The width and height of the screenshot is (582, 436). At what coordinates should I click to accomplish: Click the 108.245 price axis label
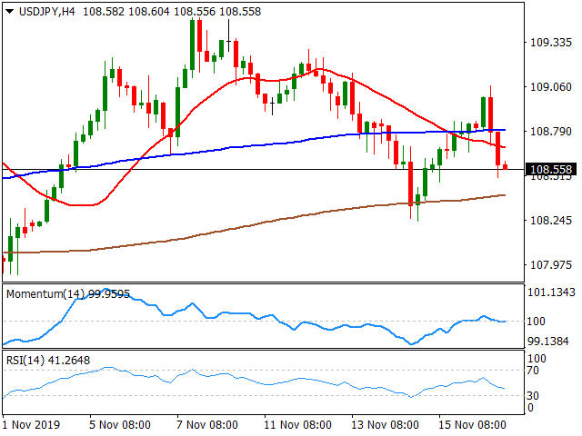(551, 221)
